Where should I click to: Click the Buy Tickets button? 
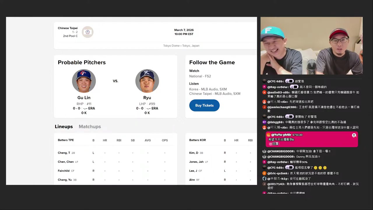[204, 105]
